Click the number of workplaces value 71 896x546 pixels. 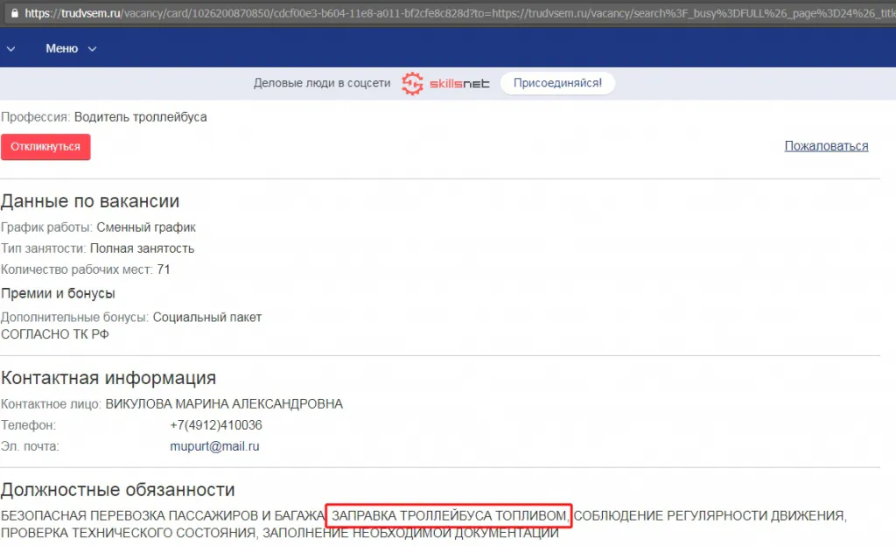pos(164,269)
